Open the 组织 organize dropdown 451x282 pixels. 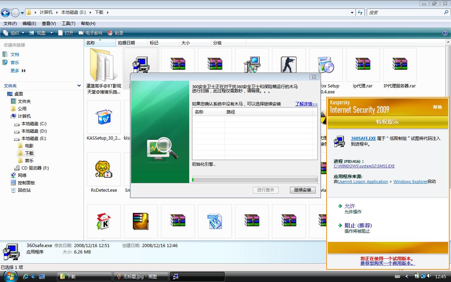13,33
